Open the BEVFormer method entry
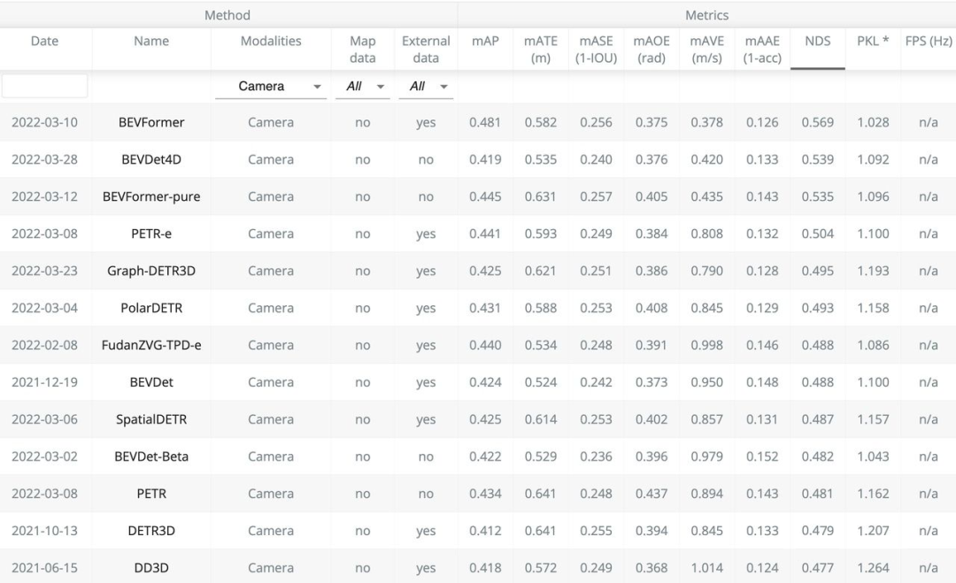Viewport: 956px width, 583px height. 151,123
